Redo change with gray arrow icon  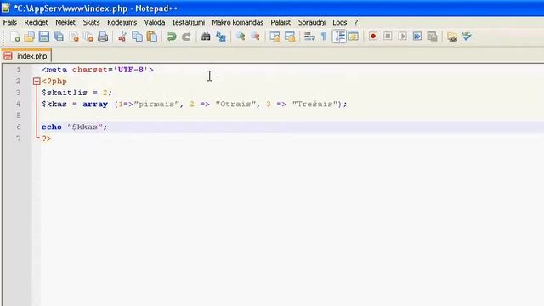[186, 37]
